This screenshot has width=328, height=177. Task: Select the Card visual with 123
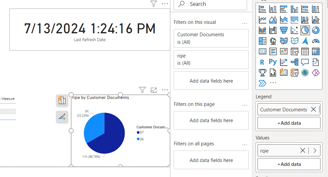262,52
